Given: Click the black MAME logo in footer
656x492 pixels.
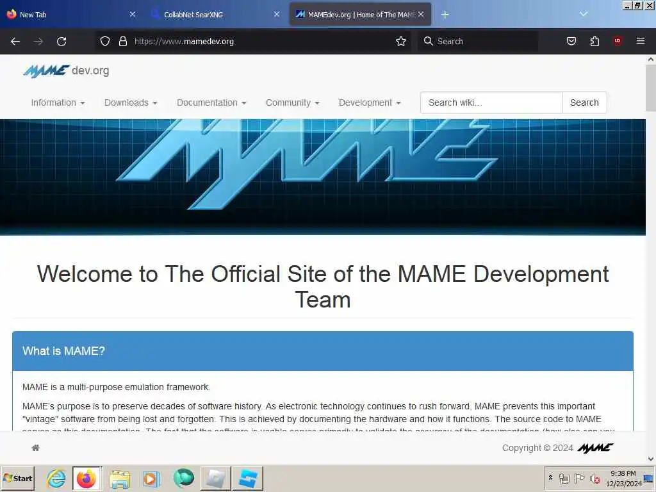Looking at the screenshot, I should (595, 448).
